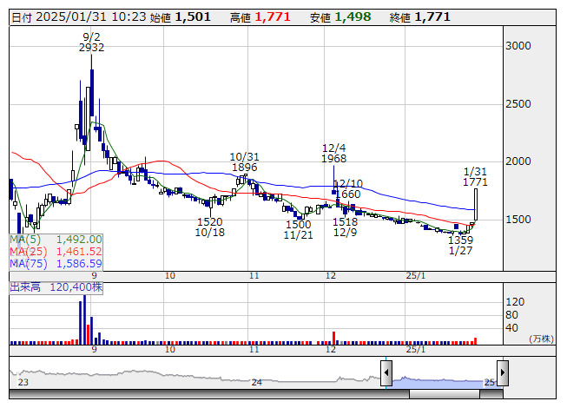This screenshot has width=567, height=408.
Task: Click the year 24 marker in navigator
Action: point(256,382)
